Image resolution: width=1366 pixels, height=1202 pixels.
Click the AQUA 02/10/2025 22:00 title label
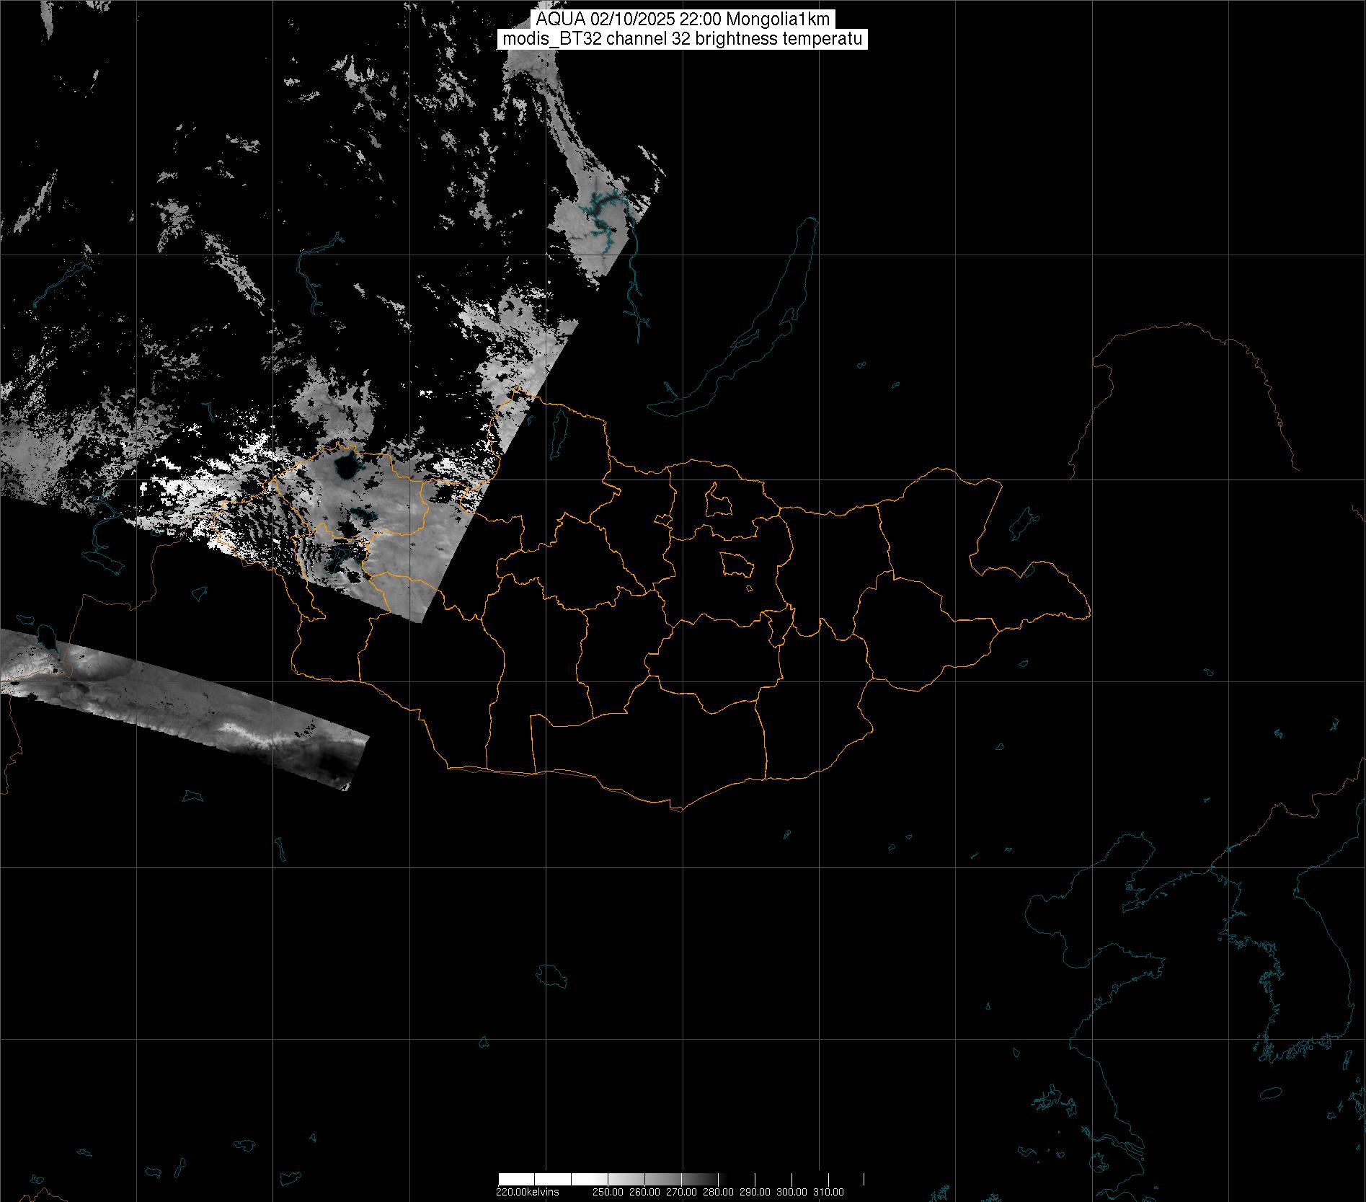click(682, 19)
